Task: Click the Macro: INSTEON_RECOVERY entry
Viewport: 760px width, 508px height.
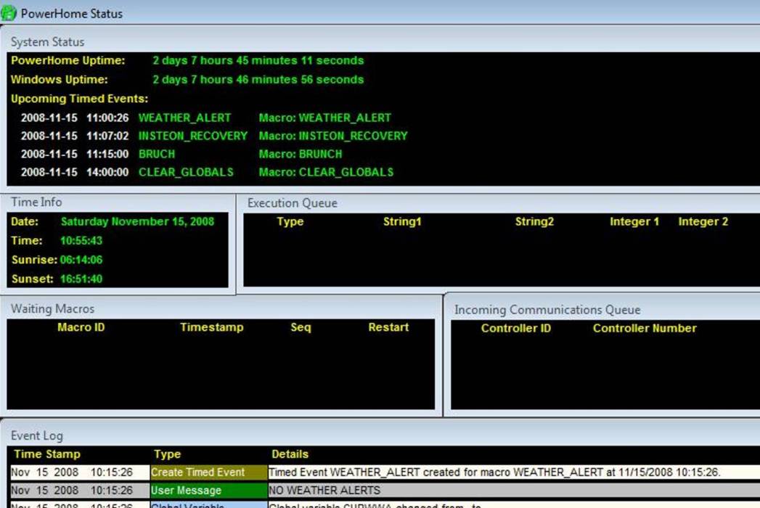Action: point(333,136)
